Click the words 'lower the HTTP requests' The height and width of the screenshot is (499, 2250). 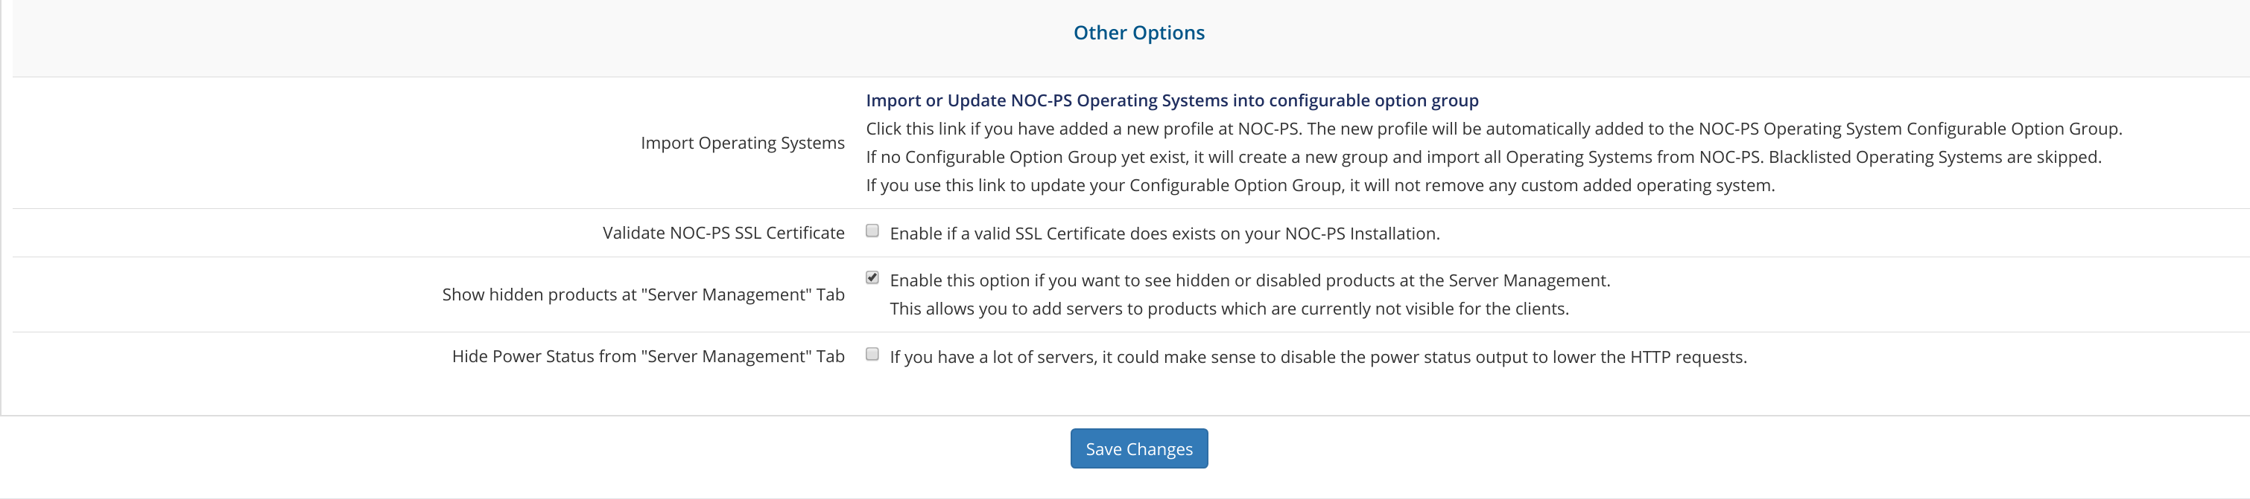click(1650, 357)
